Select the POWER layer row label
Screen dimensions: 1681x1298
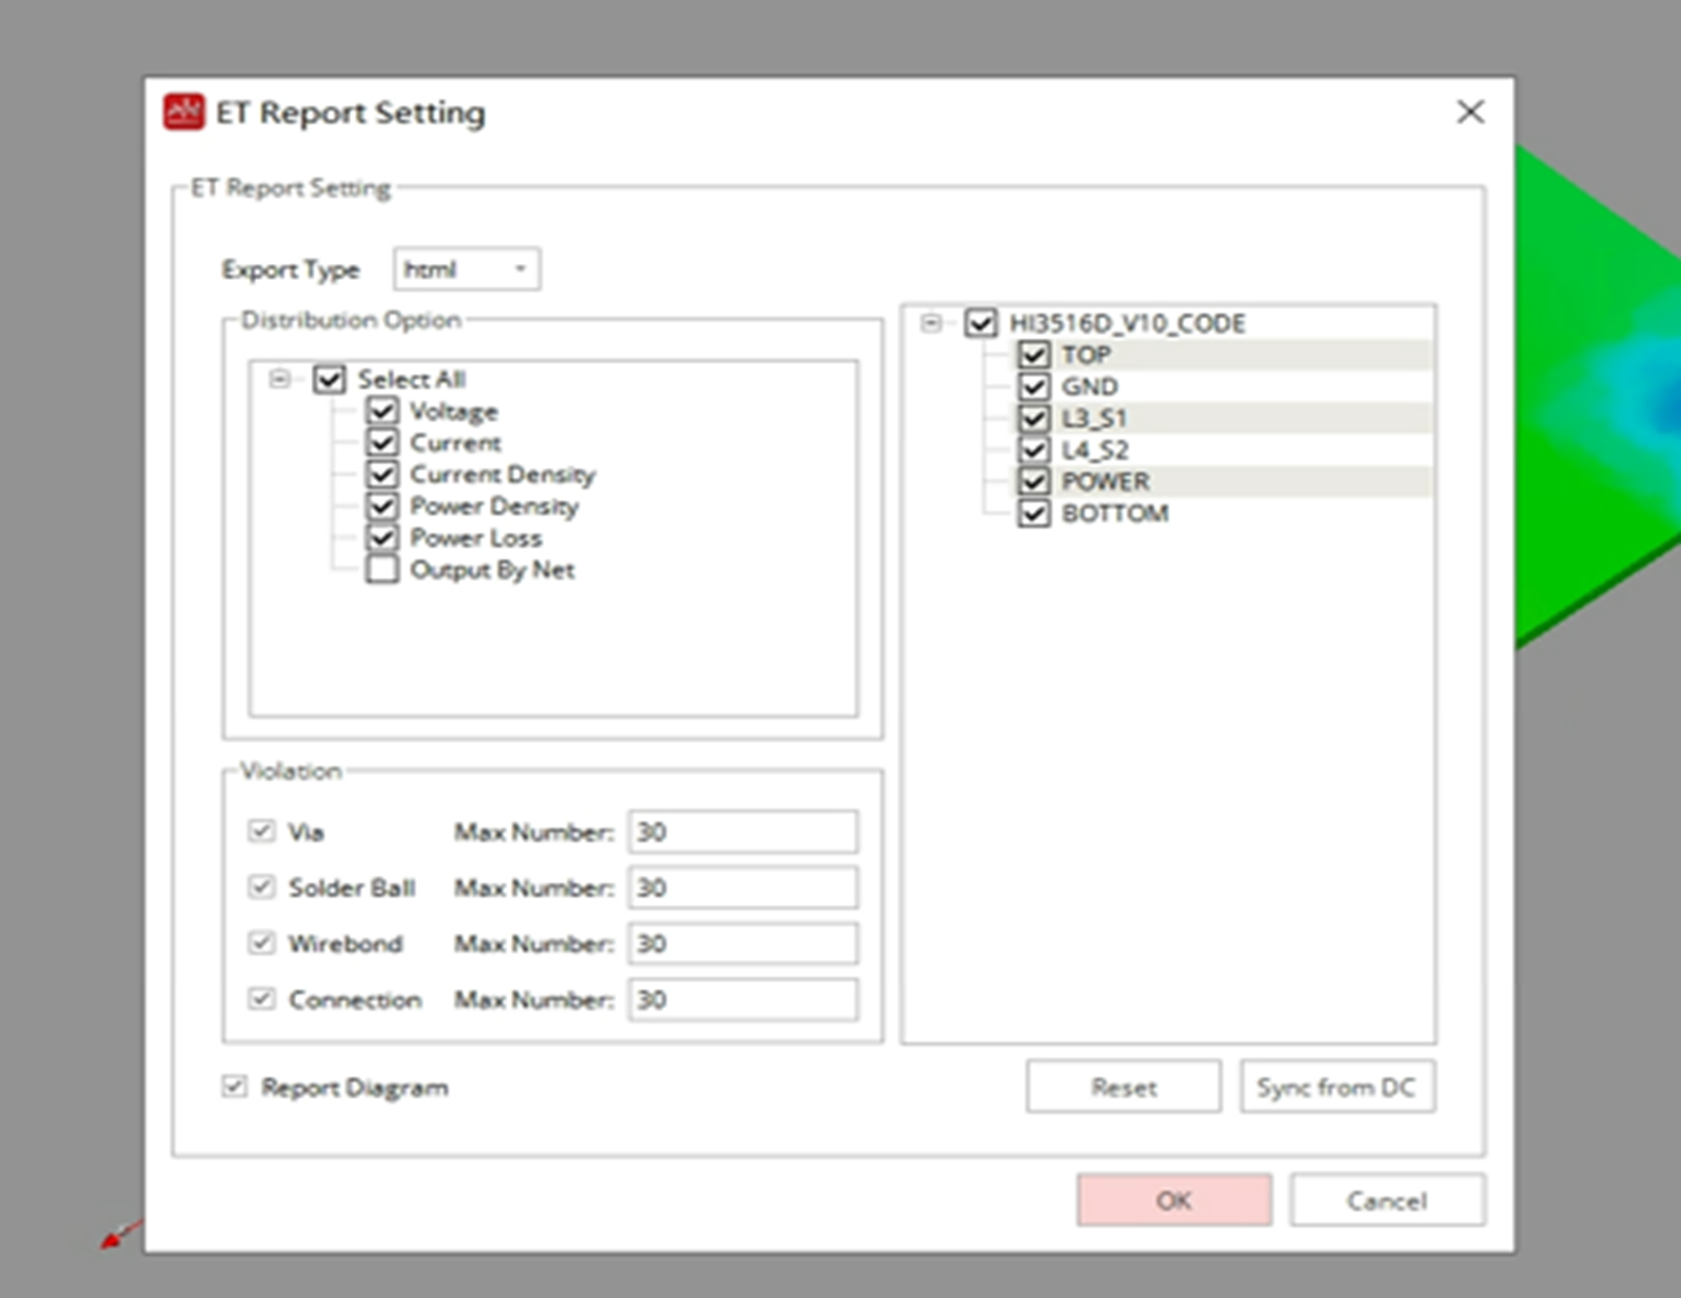coord(1106,481)
